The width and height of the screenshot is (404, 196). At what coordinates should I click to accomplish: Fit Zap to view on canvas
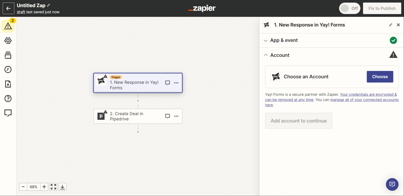coord(53,187)
